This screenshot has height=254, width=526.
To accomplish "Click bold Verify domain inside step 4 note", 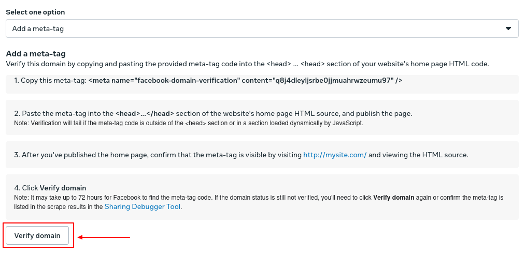I will 394,198.
